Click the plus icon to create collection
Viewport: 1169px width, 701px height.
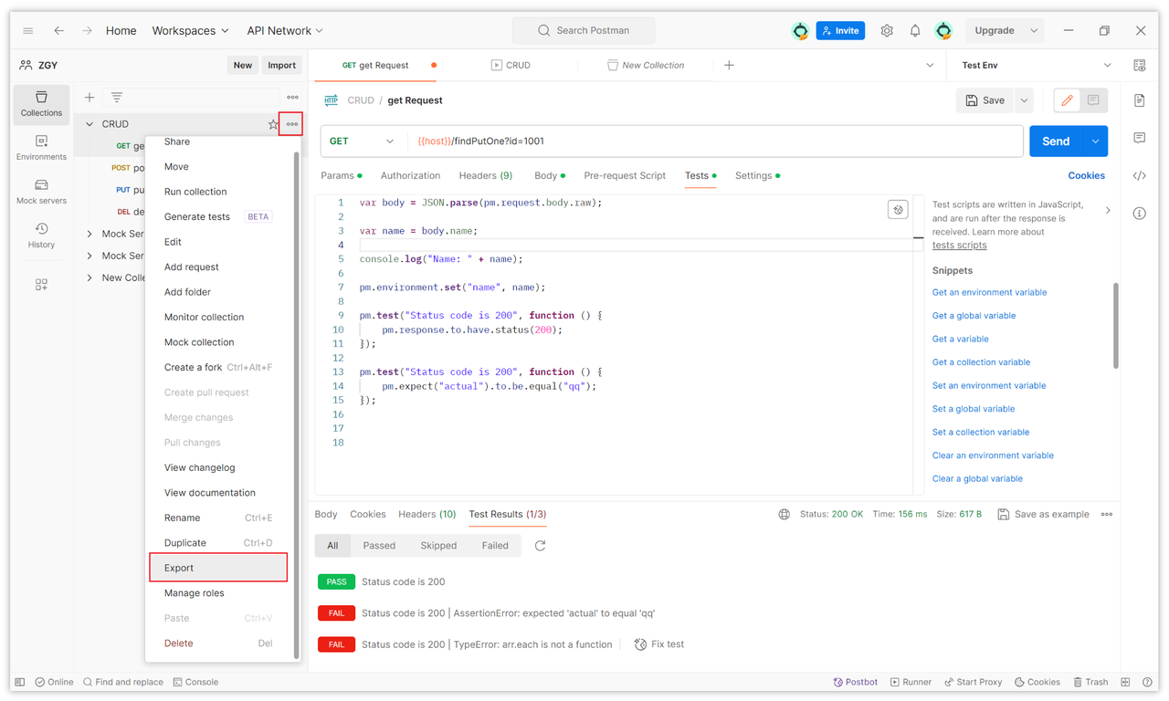click(90, 97)
